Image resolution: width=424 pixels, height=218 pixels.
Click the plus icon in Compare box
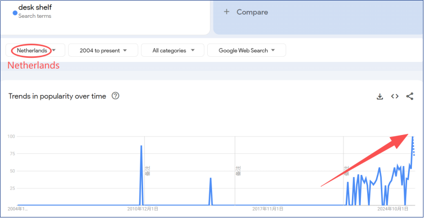click(226, 12)
